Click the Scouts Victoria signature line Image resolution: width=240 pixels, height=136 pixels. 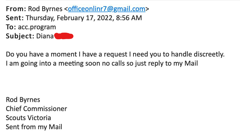28,118
